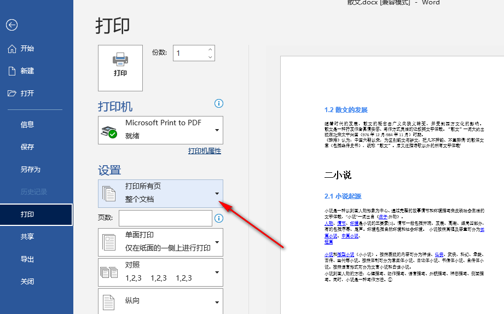Open the 对照 collation dropdown
This screenshot has height=314, width=504.
tap(160, 272)
